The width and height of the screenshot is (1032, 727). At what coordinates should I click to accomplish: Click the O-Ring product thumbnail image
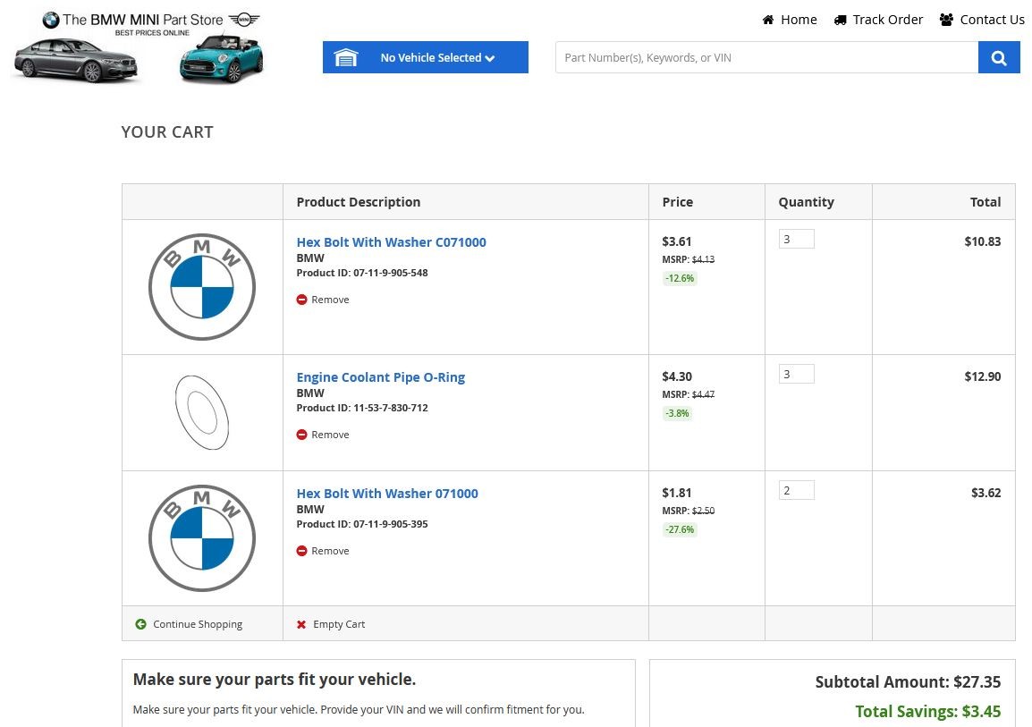coord(202,412)
